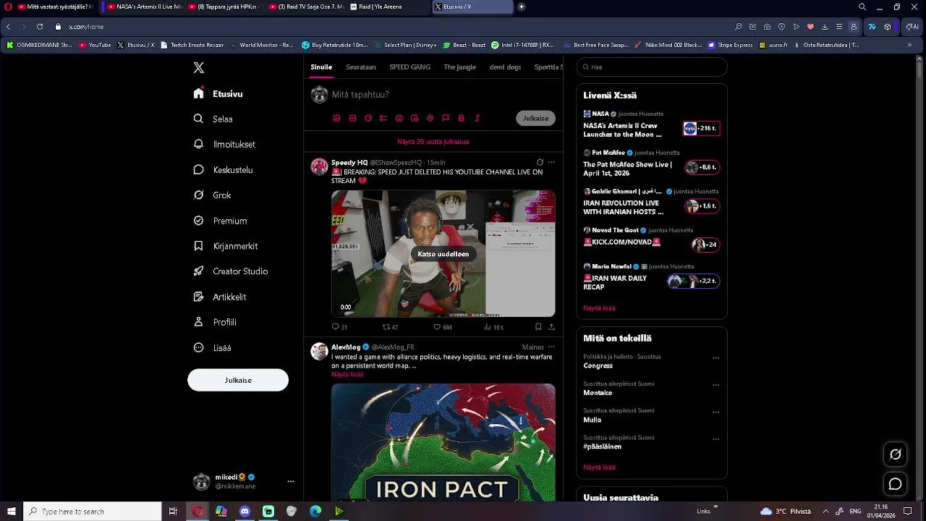Click Näytä lisää under Mitä on tekeillä
926x521 pixels.
click(599, 467)
